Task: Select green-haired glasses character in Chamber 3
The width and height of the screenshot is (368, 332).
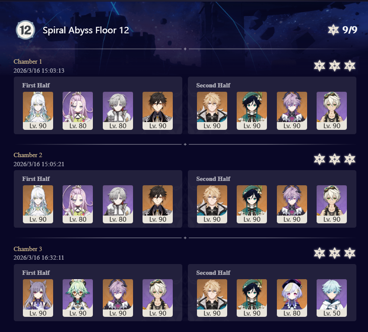Action: coord(78,298)
